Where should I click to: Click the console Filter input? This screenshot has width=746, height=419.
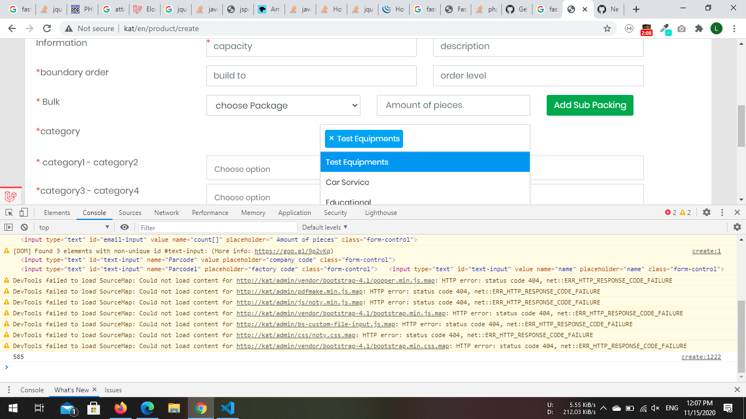[x=218, y=228]
